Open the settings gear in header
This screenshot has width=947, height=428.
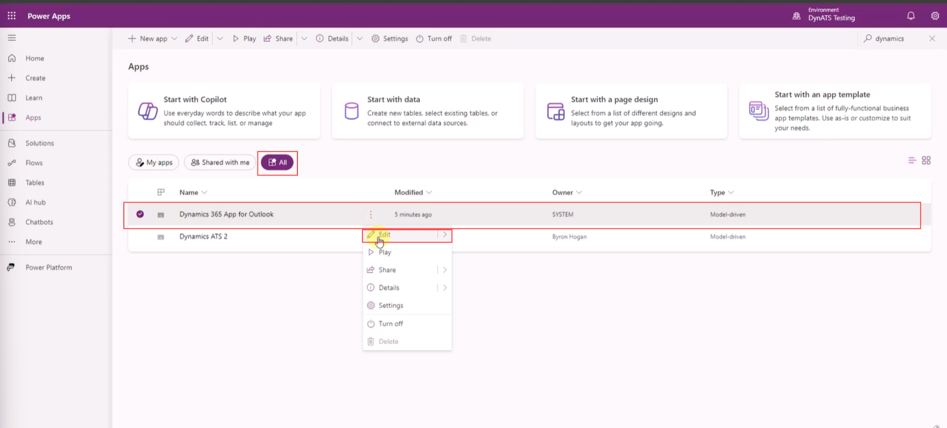935,16
